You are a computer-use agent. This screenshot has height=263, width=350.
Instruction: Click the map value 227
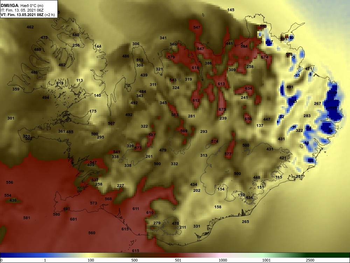[x=120, y=186]
